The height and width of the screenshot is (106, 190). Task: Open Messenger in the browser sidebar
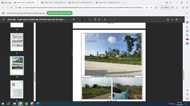click(x=187, y=22)
